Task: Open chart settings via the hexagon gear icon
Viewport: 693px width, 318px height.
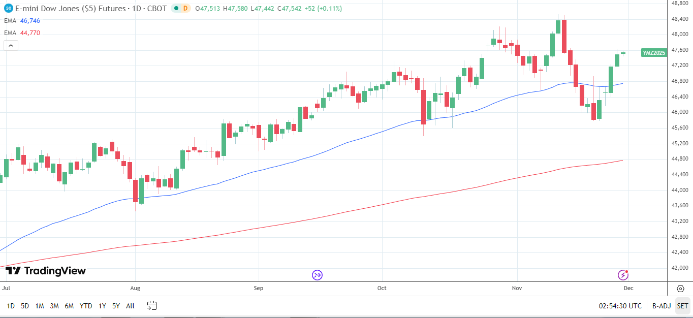Action: pos(680,289)
